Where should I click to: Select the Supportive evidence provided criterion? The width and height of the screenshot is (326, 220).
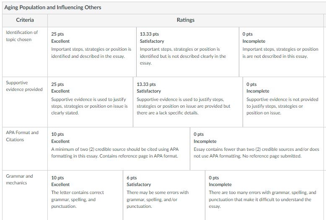point(24,86)
